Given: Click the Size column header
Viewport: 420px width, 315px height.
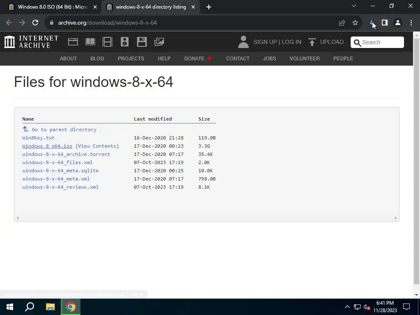Looking at the screenshot, I should coord(204,119).
